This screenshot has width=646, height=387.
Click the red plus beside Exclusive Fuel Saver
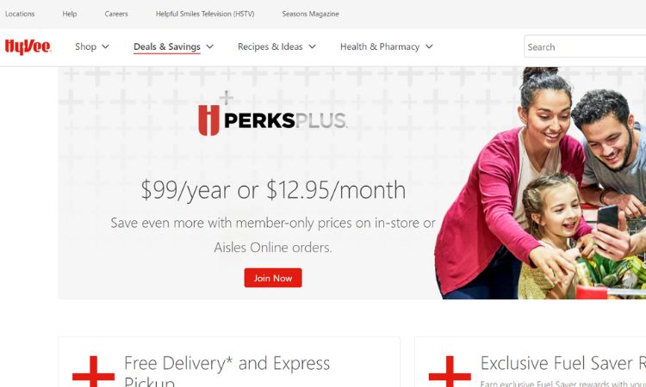pos(450,372)
